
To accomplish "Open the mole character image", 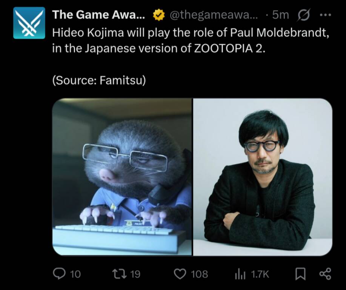I will (x=122, y=177).
